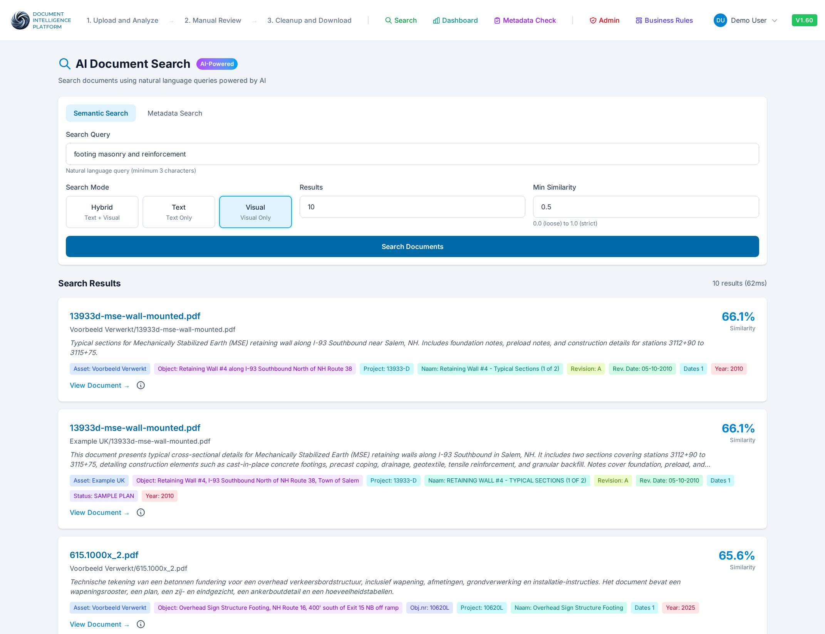Click the shield icon beside Admin
Screen dimensions: 825x634
(593, 20)
